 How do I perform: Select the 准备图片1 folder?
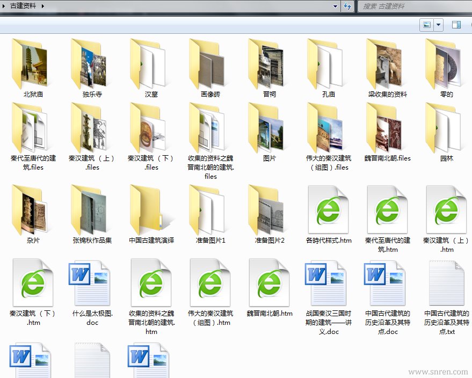(207, 209)
